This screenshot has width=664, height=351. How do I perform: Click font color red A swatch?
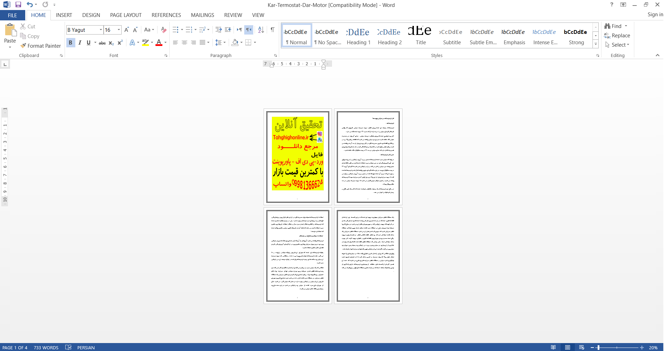pyautogui.click(x=159, y=42)
